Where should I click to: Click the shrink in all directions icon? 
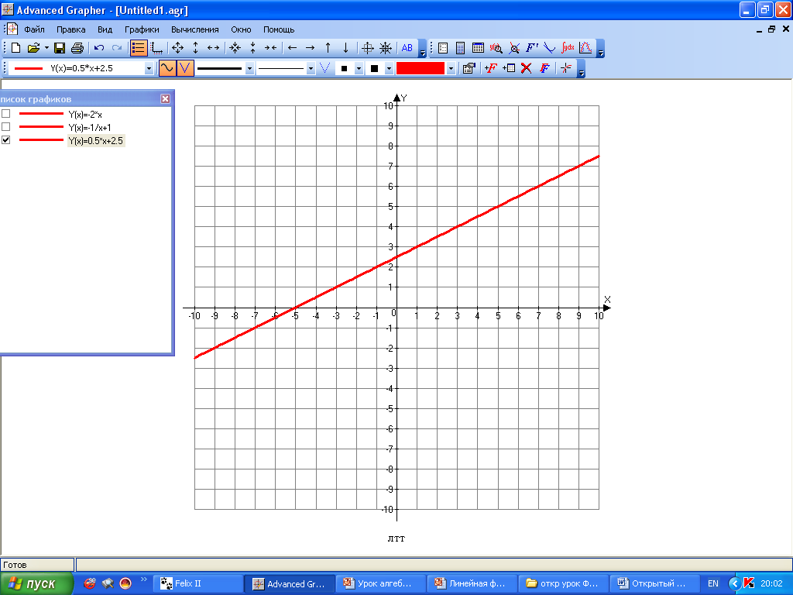tap(235, 48)
